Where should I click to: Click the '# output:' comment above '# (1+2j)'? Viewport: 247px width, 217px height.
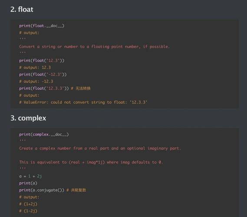pyautogui.click(x=29, y=197)
